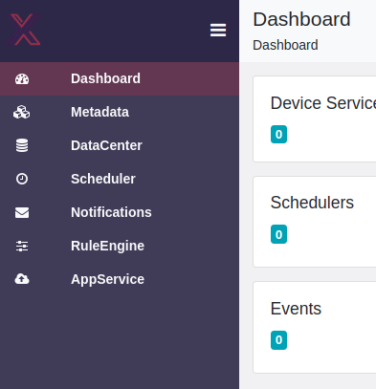This screenshot has width=376, height=389.
Task: Open the Scheduler section
Action: coord(120,179)
